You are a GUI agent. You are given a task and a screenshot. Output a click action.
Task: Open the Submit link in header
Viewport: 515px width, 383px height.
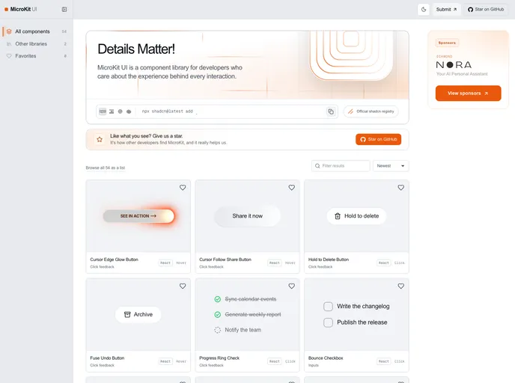(446, 10)
